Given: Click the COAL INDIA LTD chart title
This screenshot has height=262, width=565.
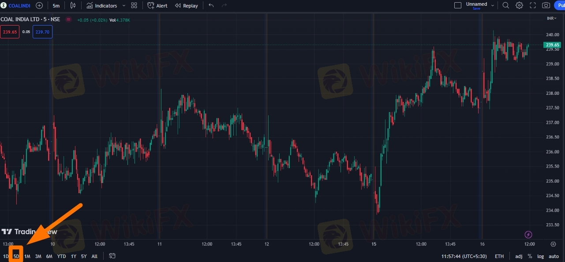Looking at the screenshot, I should click(30, 19).
